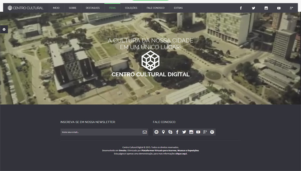Go to the SOBRE page
The image size is (301, 171).
coord(73,8)
